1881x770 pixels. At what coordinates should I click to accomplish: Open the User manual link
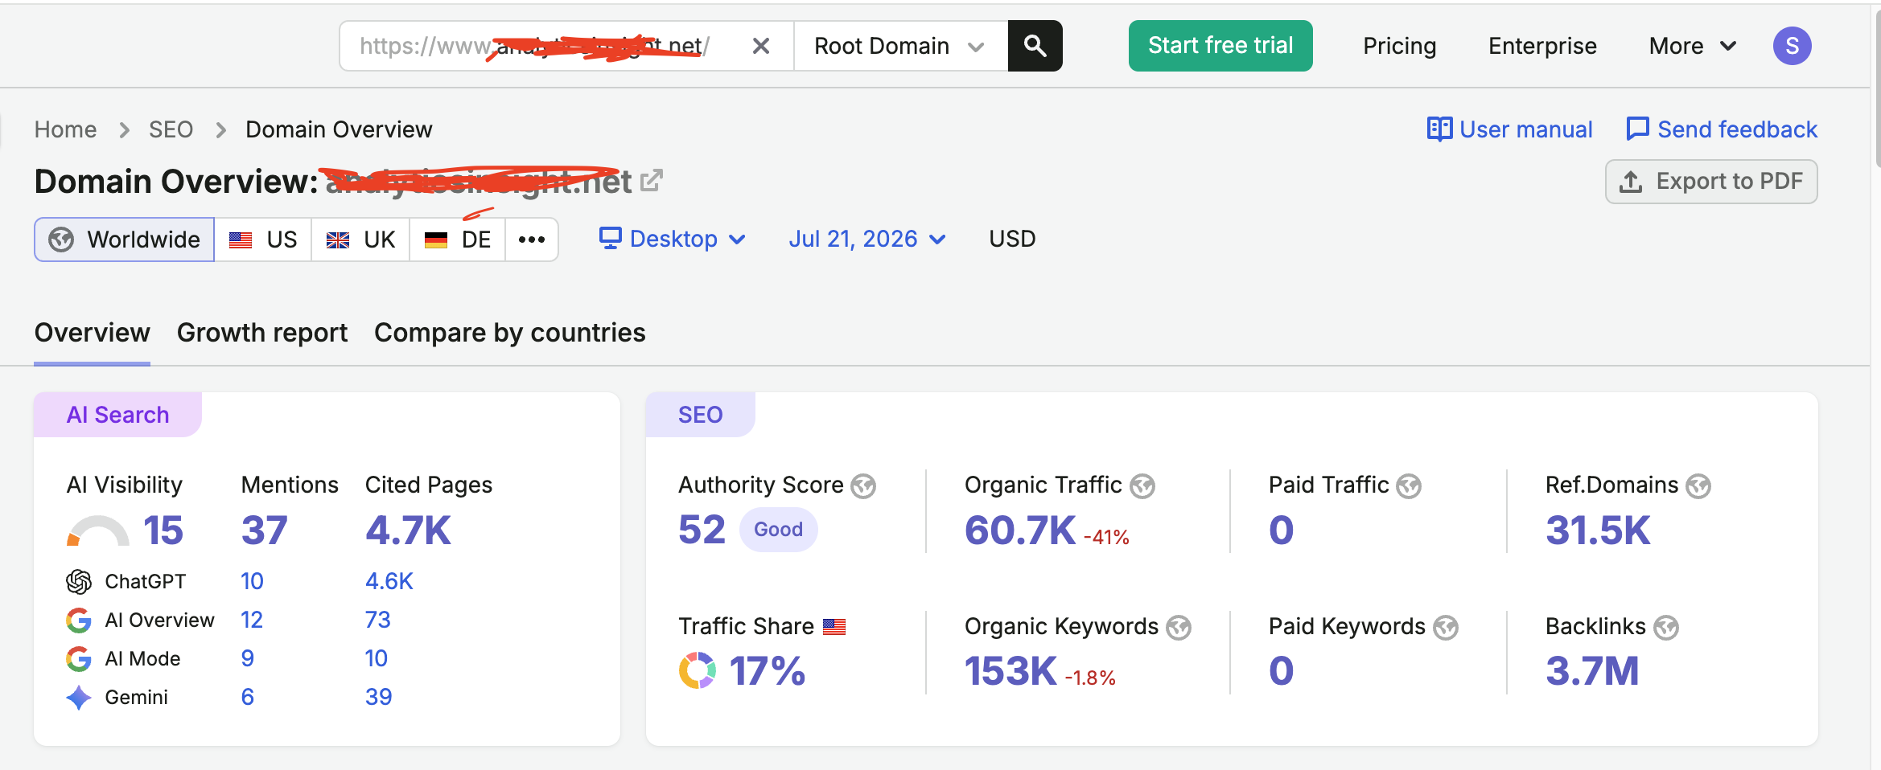(1525, 129)
